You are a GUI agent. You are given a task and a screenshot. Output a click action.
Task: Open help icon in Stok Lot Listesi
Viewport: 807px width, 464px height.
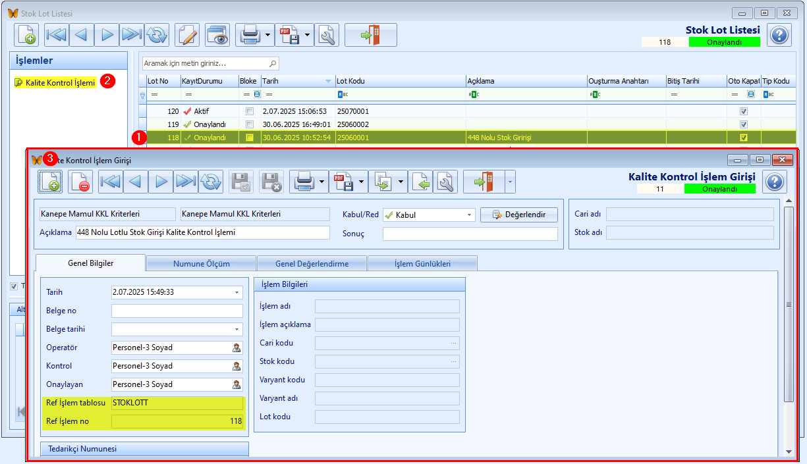click(779, 35)
